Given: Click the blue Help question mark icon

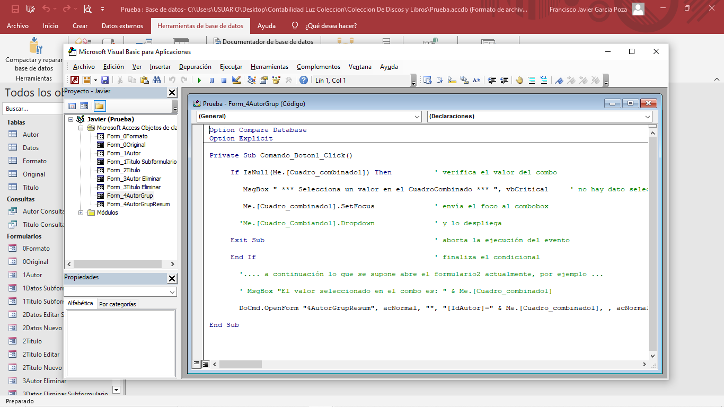Looking at the screenshot, I should (x=304, y=80).
